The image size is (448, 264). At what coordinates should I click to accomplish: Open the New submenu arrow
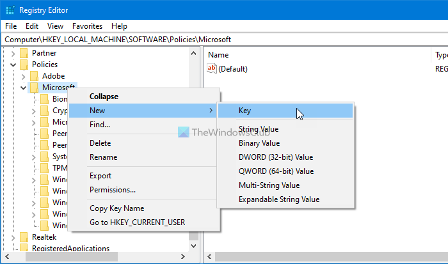point(211,111)
